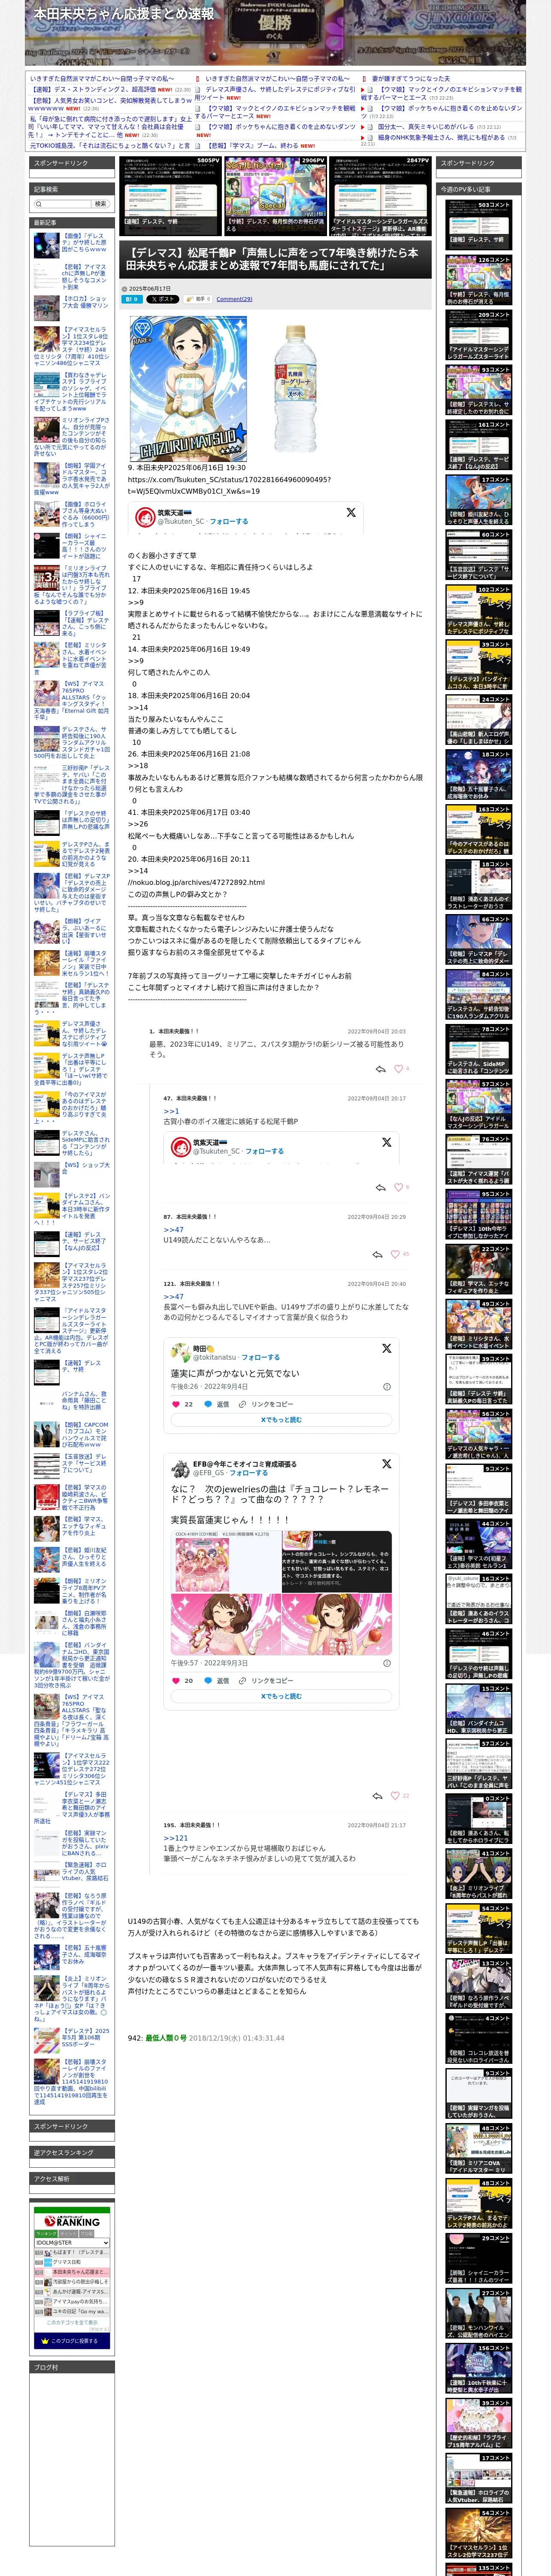
Task: Like comment 87 heart showing 45
Action: pos(395,1254)
